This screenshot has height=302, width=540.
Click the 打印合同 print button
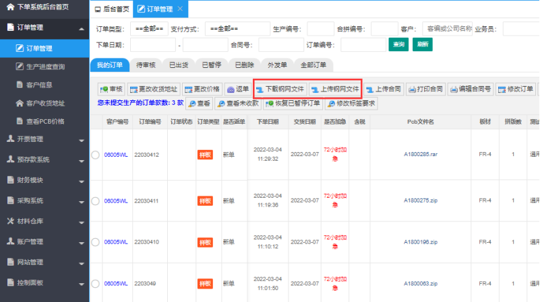[x=425, y=89]
